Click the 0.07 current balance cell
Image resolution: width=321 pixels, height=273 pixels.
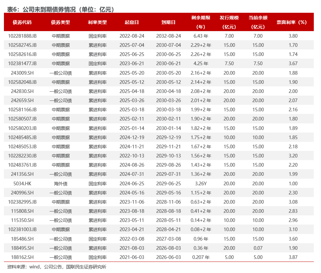[x=258, y=248]
